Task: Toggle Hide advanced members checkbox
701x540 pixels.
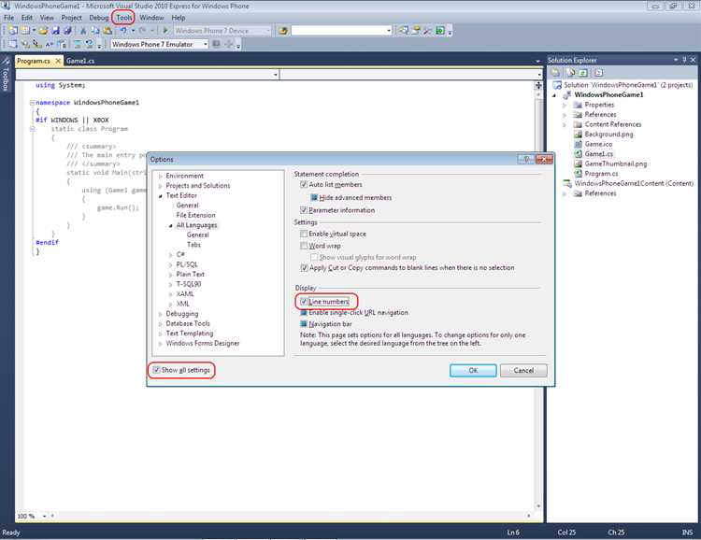Action: pos(314,197)
